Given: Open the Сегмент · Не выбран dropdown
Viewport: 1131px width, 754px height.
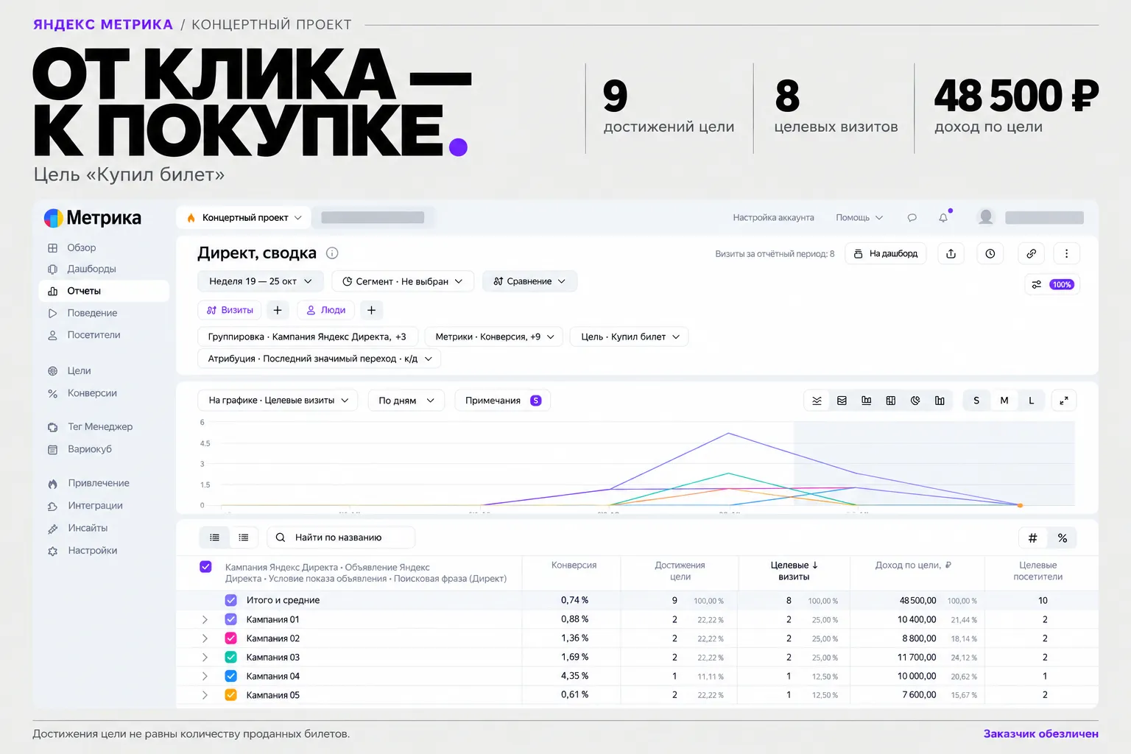Looking at the screenshot, I should [x=403, y=281].
